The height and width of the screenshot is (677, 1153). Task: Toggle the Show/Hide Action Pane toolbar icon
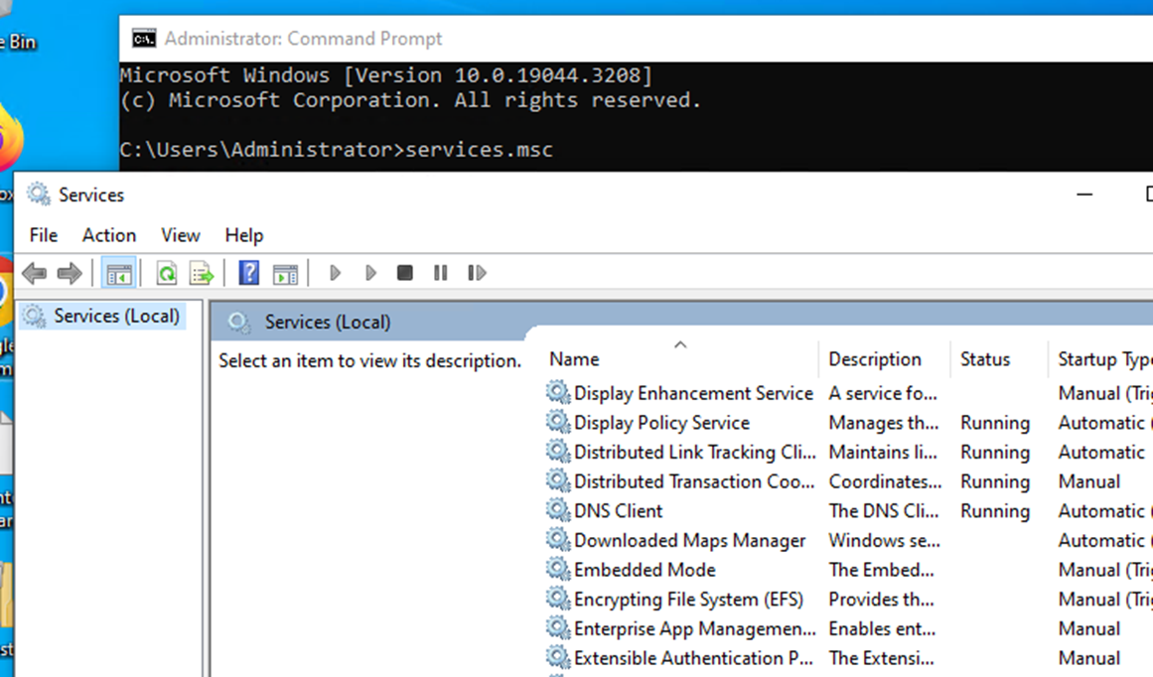point(285,273)
